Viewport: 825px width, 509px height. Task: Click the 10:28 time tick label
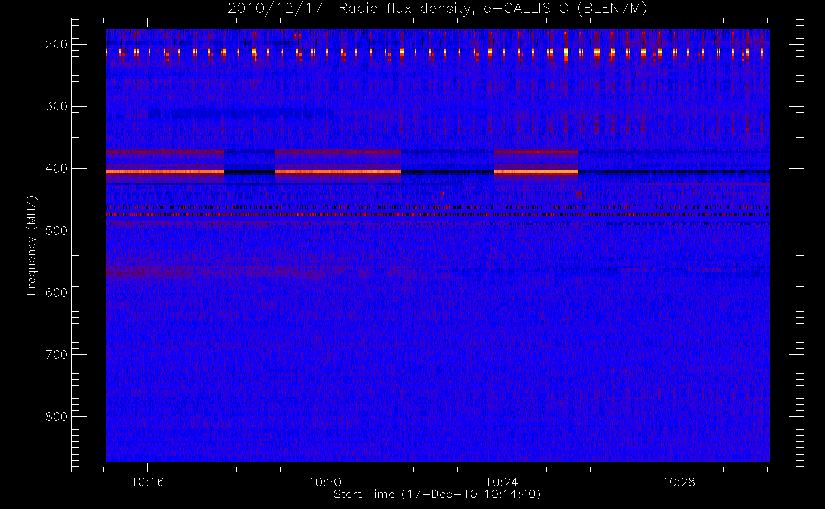coord(679,482)
